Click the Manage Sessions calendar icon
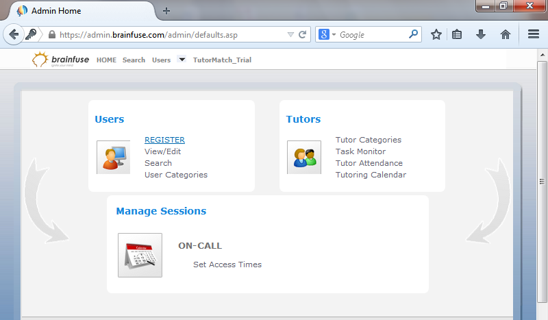 [140, 255]
